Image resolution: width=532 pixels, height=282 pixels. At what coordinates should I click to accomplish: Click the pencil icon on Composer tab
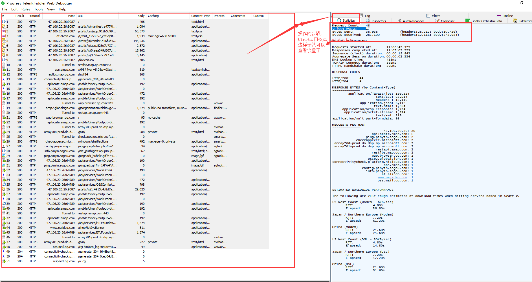[x=437, y=21]
